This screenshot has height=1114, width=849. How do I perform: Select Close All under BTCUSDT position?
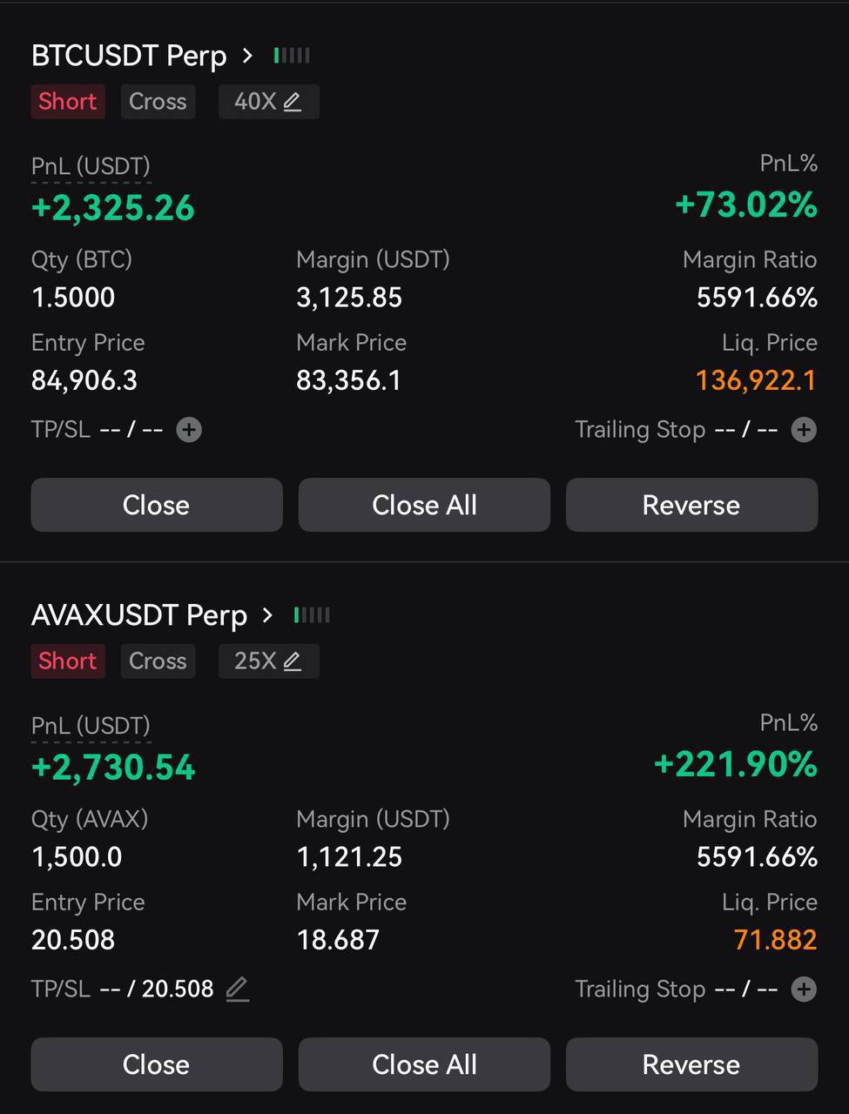(424, 505)
